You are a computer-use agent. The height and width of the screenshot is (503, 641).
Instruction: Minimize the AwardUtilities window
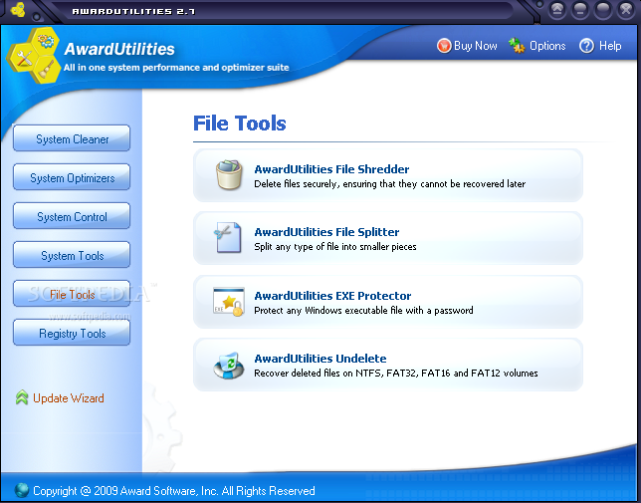[579, 9]
